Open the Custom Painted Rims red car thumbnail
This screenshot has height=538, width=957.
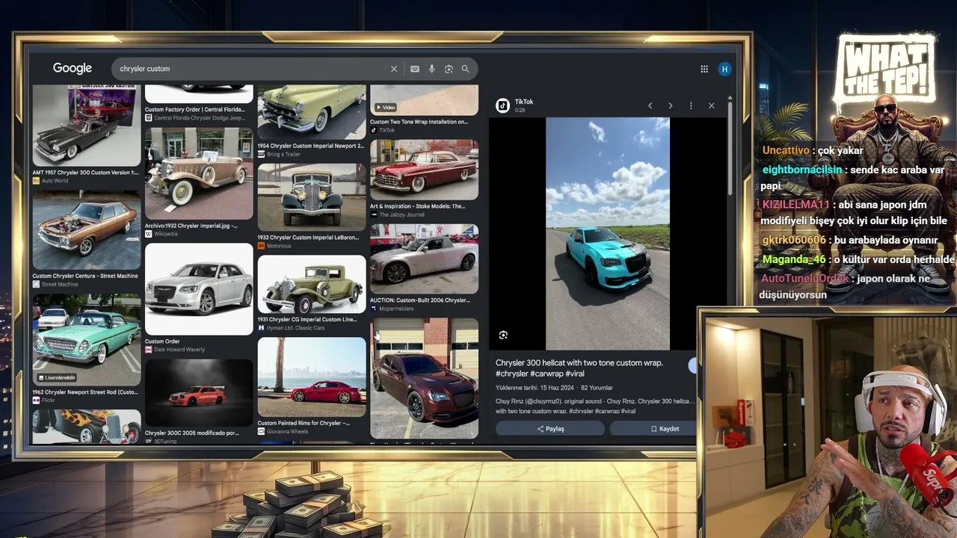point(312,377)
